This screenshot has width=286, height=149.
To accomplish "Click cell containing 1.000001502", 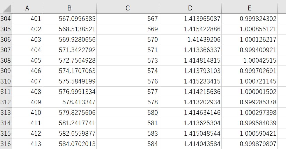I will (250, 92).
